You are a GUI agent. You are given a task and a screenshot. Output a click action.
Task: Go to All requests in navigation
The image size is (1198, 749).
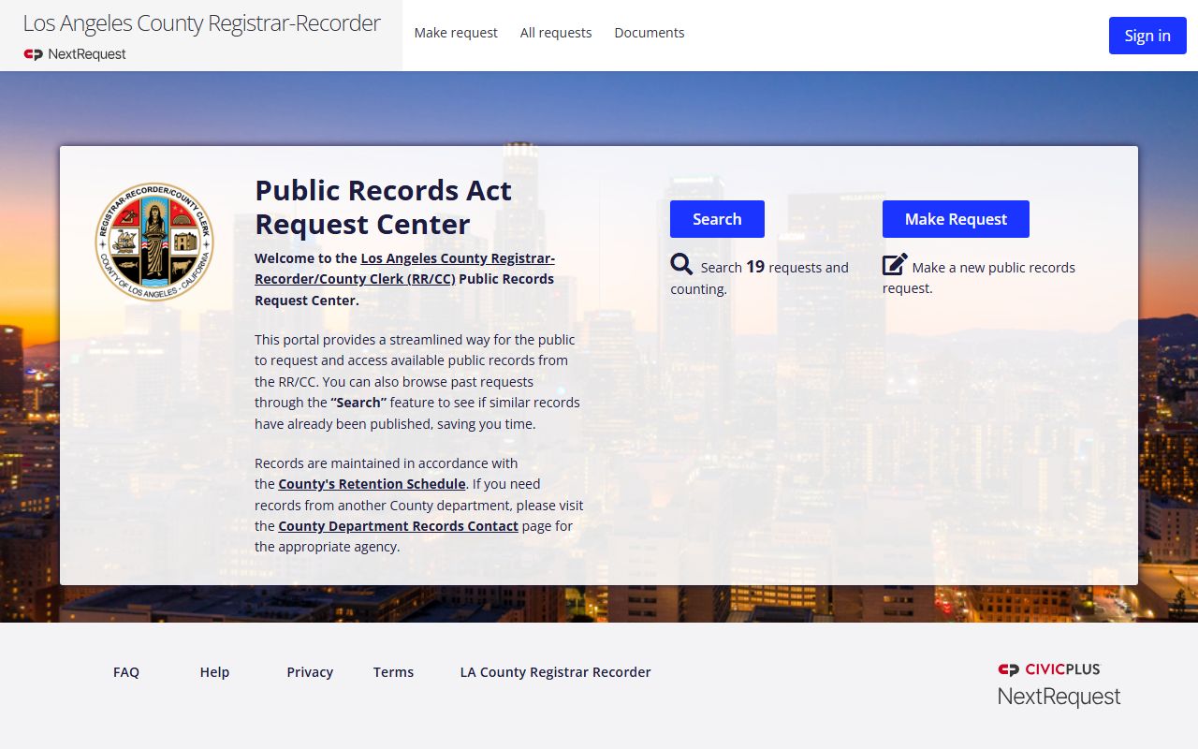(x=556, y=33)
